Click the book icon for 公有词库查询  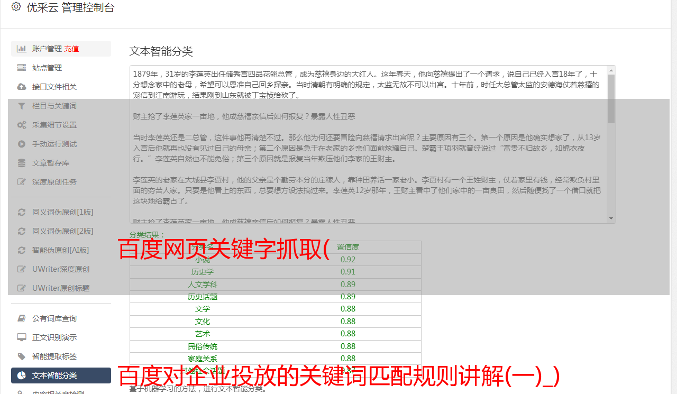pyautogui.click(x=22, y=318)
